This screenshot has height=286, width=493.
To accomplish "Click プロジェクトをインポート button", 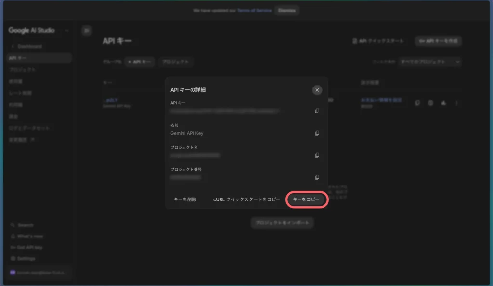I will (282, 223).
